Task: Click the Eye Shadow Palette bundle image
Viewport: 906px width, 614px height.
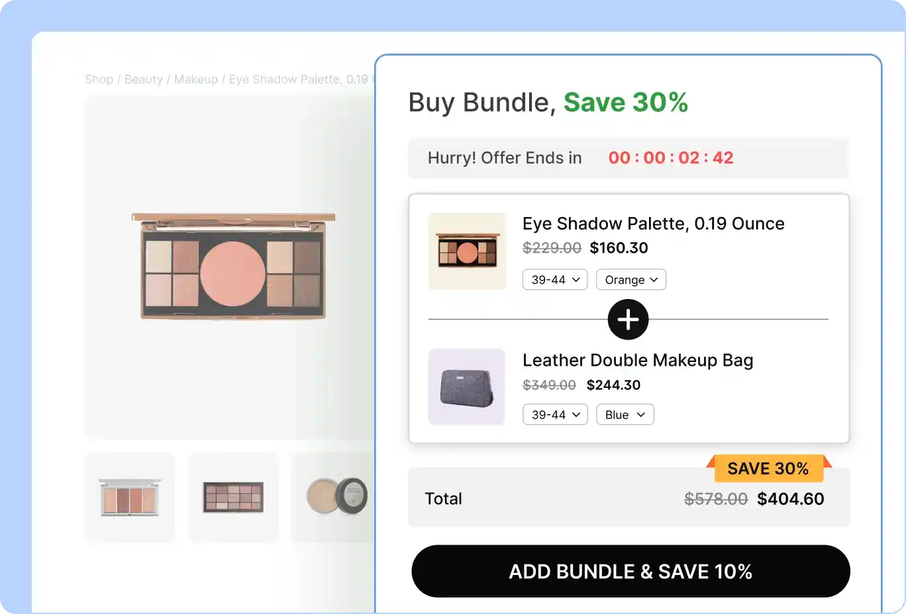Action: [467, 251]
